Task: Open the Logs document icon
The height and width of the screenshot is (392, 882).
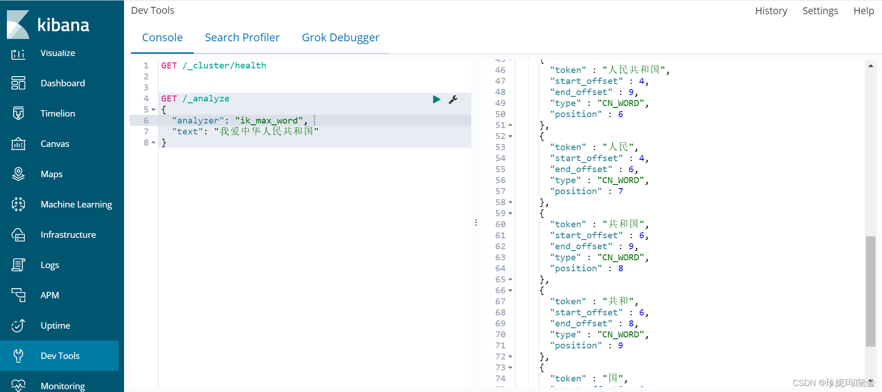Action: pyautogui.click(x=18, y=265)
